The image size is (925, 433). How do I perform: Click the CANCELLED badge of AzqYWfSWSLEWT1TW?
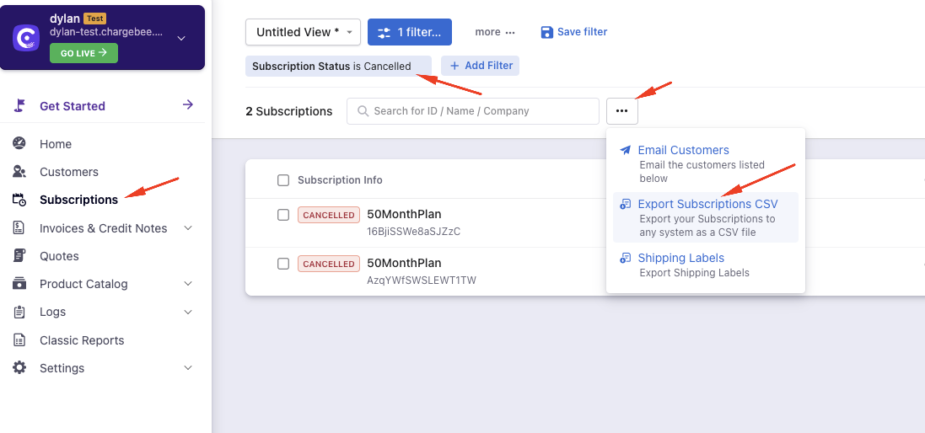329,264
